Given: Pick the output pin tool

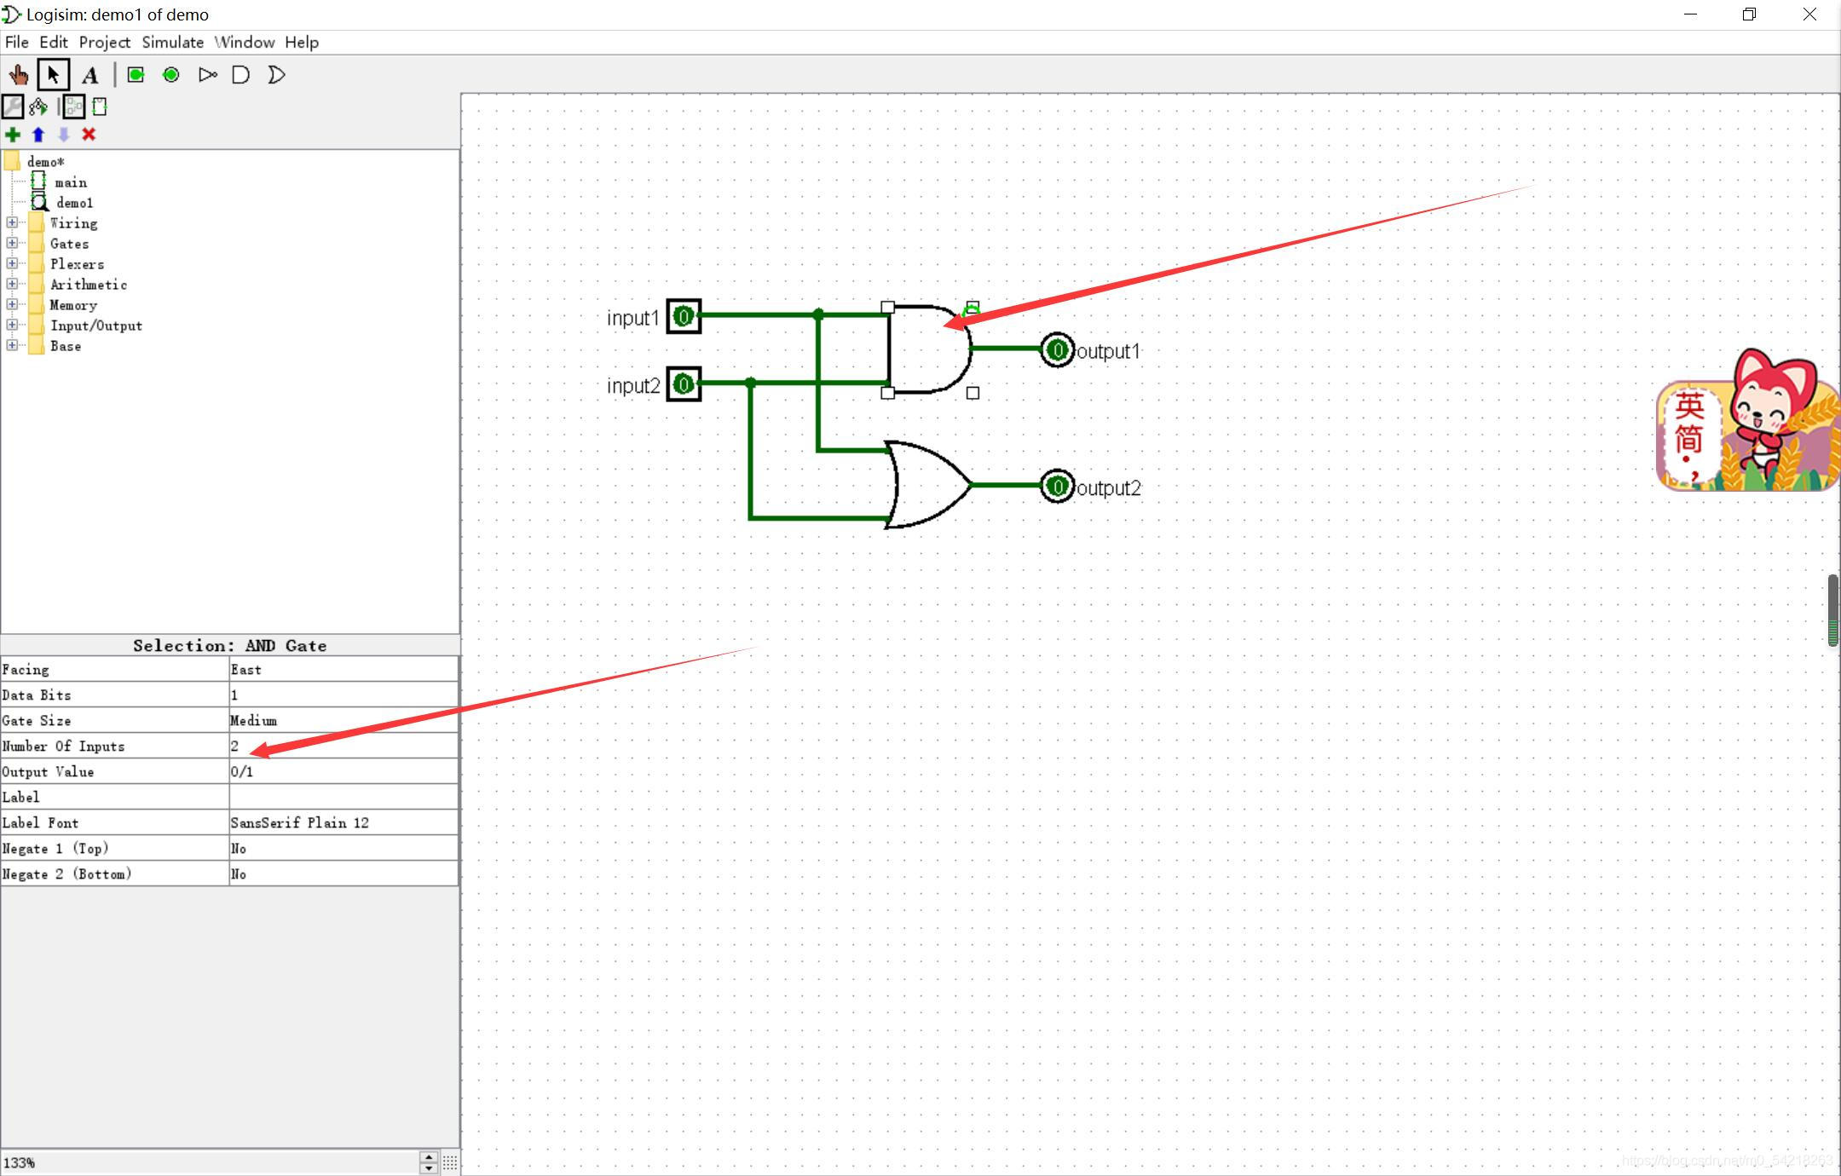Looking at the screenshot, I should (x=171, y=75).
